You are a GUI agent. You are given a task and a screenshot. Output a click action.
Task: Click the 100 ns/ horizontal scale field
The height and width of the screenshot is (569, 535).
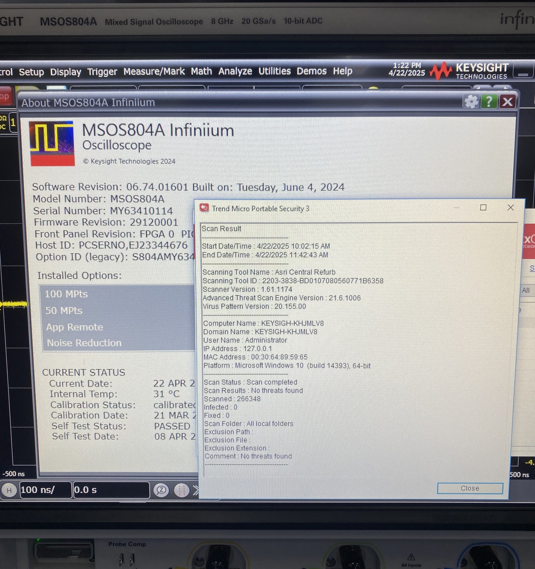45,490
